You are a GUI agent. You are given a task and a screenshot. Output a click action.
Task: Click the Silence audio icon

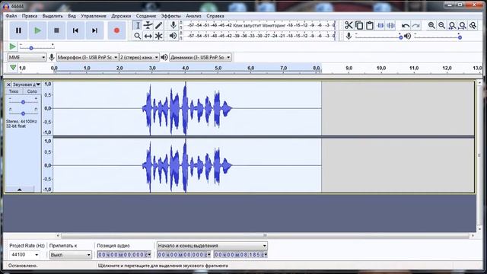[x=390, y=25]
